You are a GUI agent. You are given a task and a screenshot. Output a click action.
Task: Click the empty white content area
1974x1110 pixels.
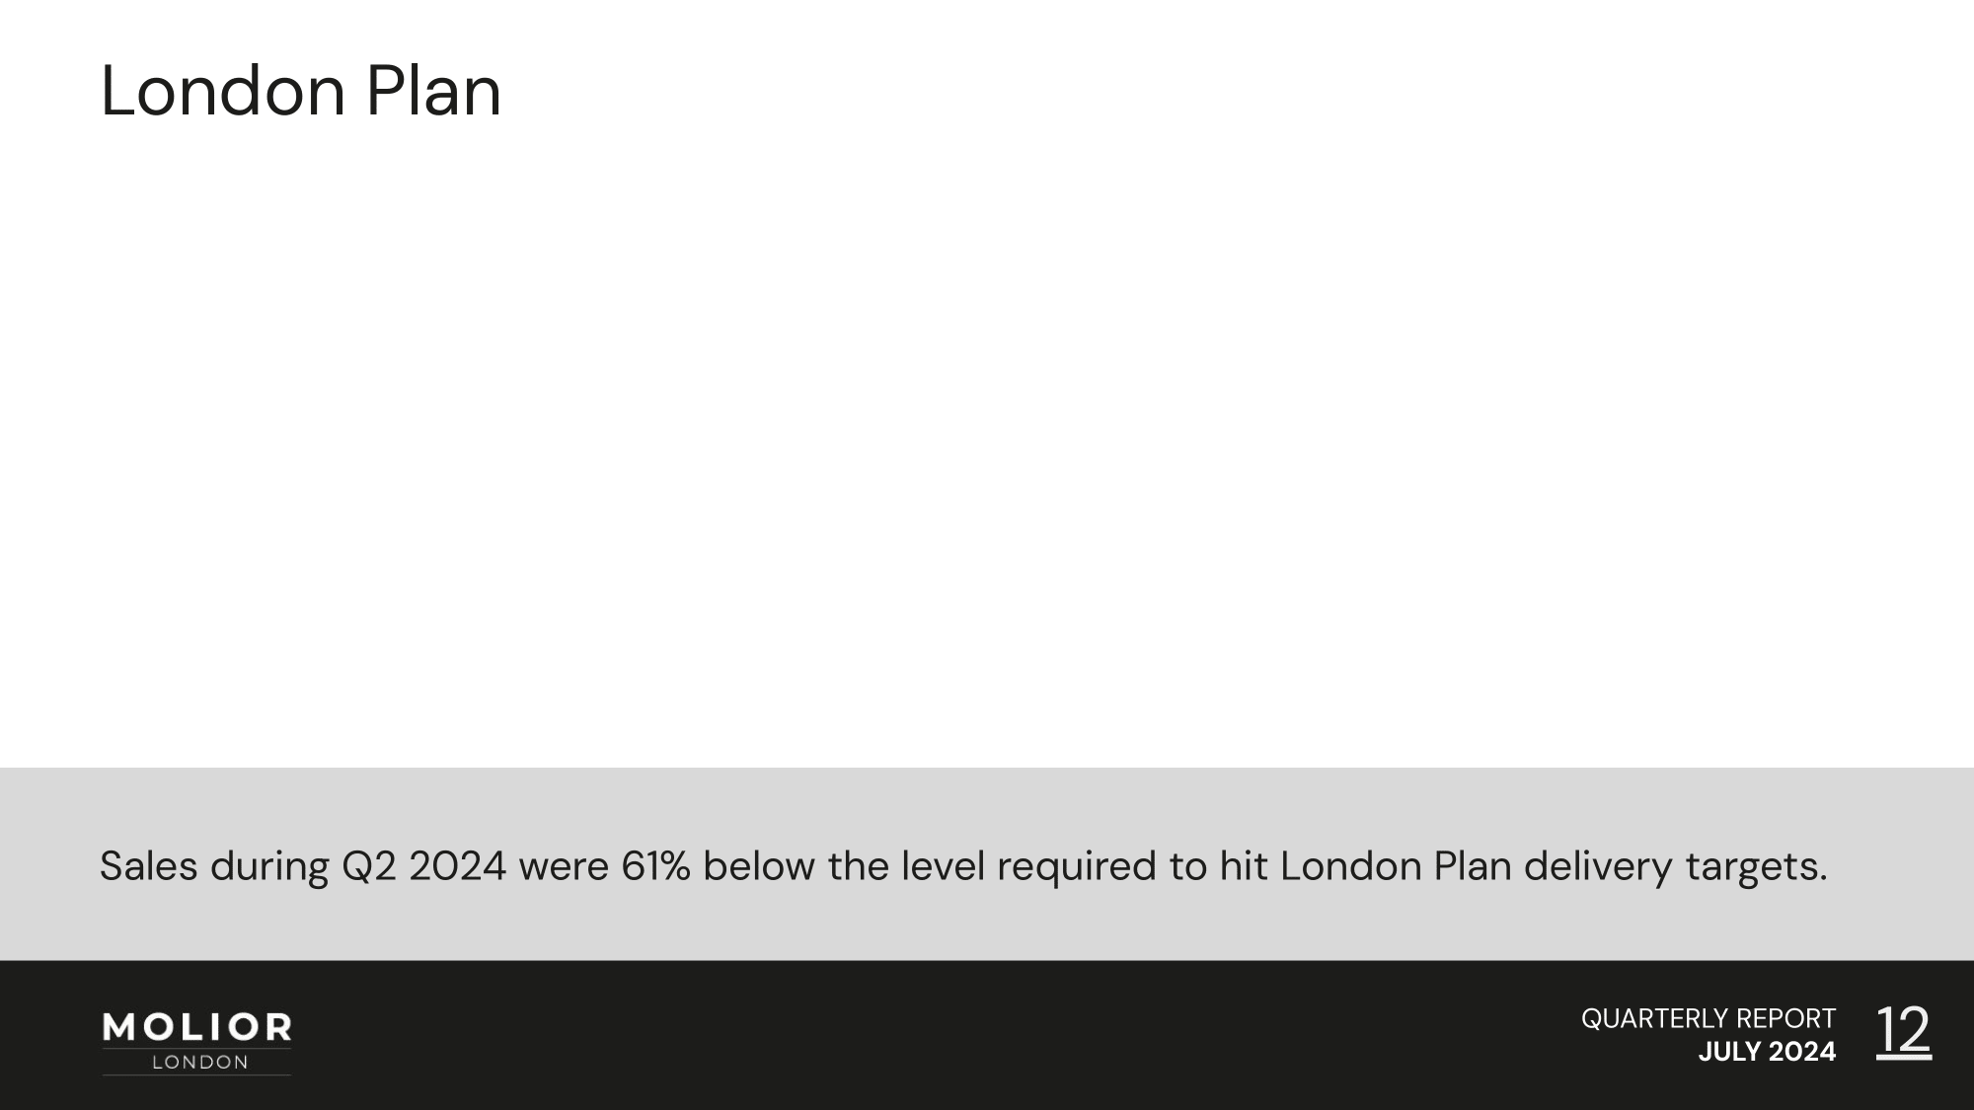987,444
